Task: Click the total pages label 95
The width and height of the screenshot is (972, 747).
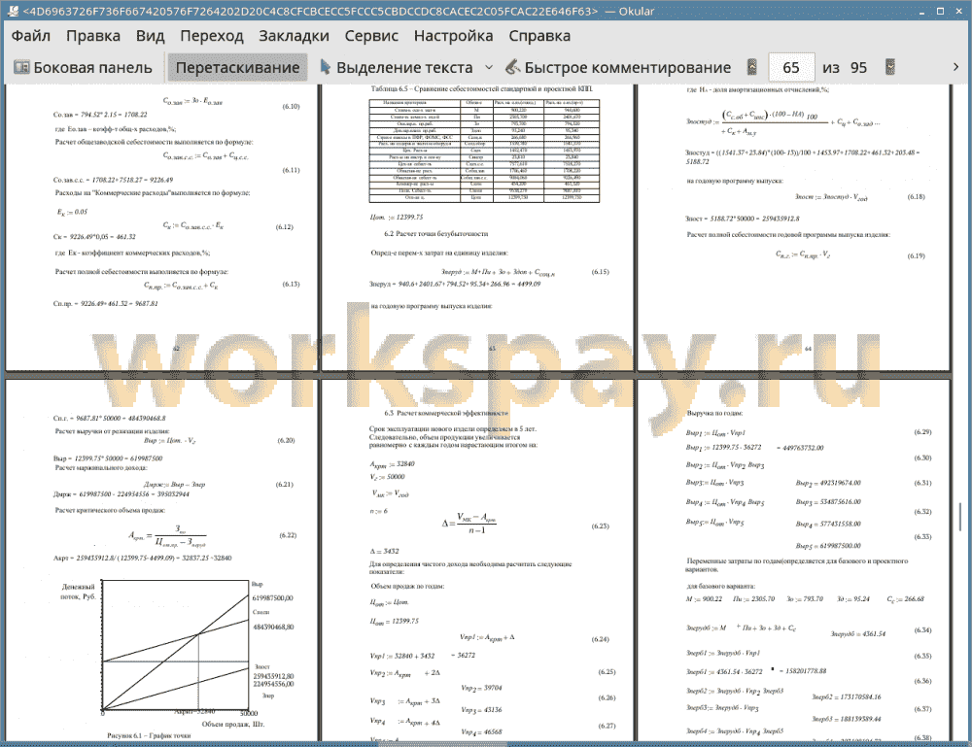Action: 858,67
